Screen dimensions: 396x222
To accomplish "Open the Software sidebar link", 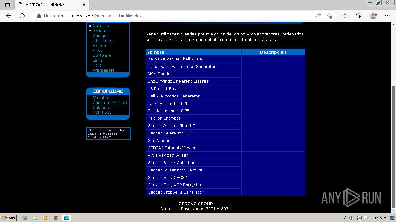I will click(102, 55).
